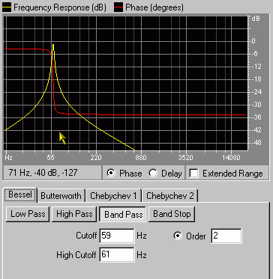Select the Band Stop filter button
Screen dimensions: 273x279
click(x=172, y=214)
